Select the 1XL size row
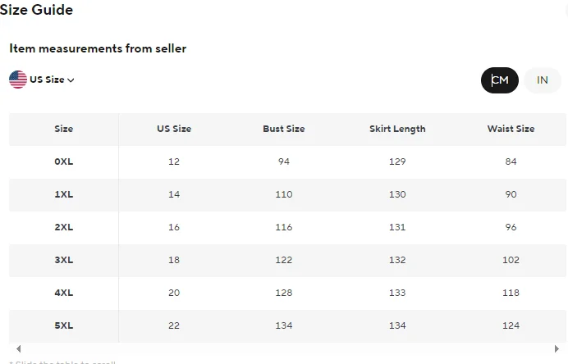 287,194
